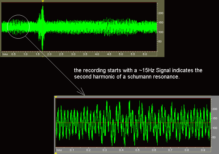Screen dimensions: 219x154
Task: Click 6.0 on the top time ruler
Action: (145, 54)
